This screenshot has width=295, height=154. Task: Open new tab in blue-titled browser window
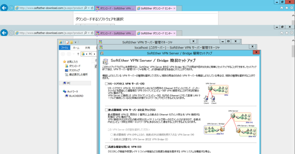[179, 8]
